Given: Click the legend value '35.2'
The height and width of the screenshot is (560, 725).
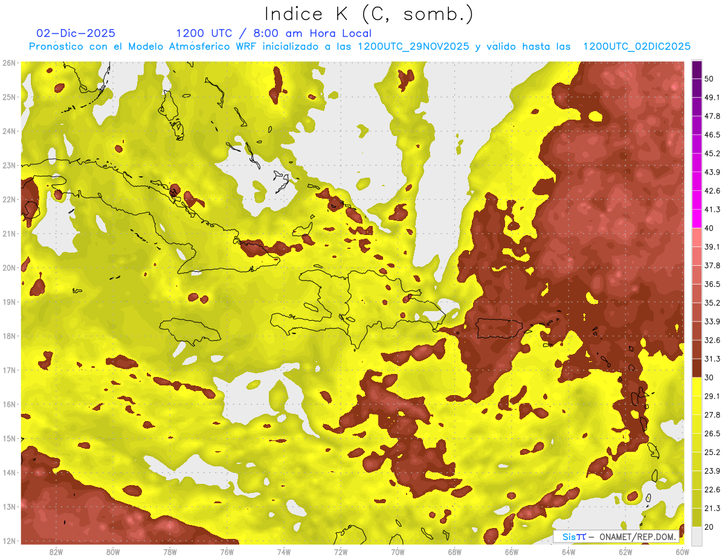Looking at the screenshot, I should click(x=712, y=303).
